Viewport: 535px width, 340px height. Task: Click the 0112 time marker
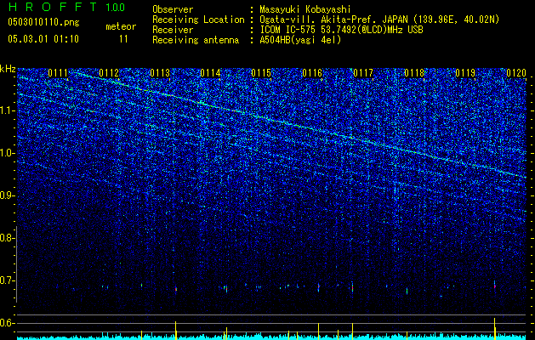point(109,73)
